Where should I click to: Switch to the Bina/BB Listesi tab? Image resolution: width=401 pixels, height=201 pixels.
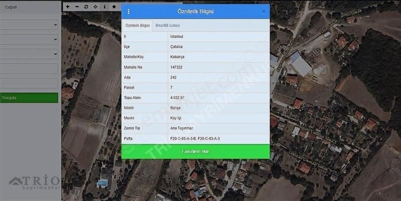coord(167,26)
